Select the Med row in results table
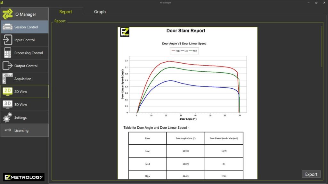 click(147, 164)
